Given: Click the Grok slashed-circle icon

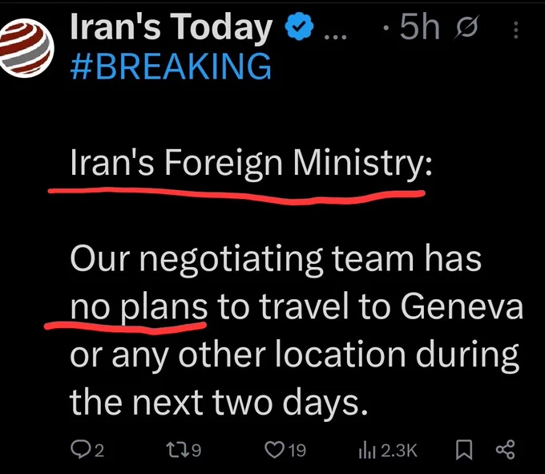Looking at the screenshot, I should pyautogui.click(x=467, y=27).
